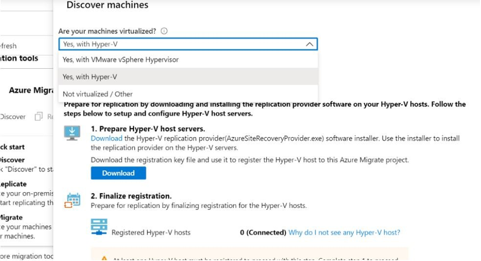Click the migration tools heading in background pane
This screenshot has height=261, width=481.
[x=19, y=58]
